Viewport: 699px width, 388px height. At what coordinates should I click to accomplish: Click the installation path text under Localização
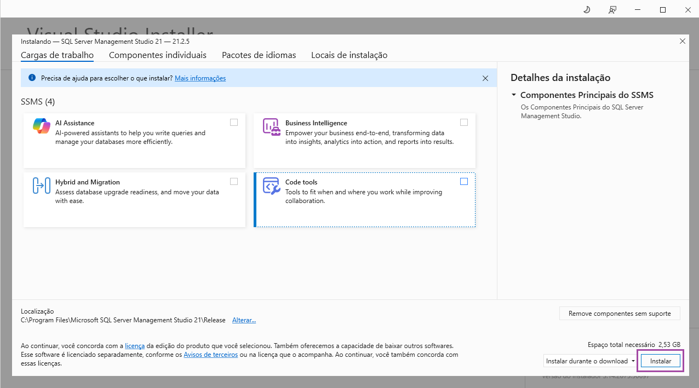point(123,320)
